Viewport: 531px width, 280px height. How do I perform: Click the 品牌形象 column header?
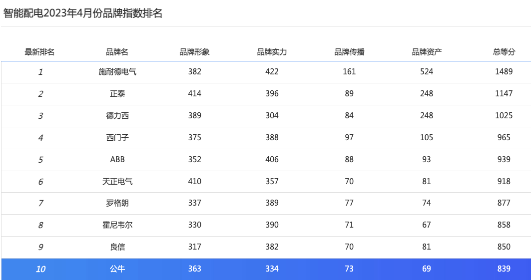(x=195, y=52)
